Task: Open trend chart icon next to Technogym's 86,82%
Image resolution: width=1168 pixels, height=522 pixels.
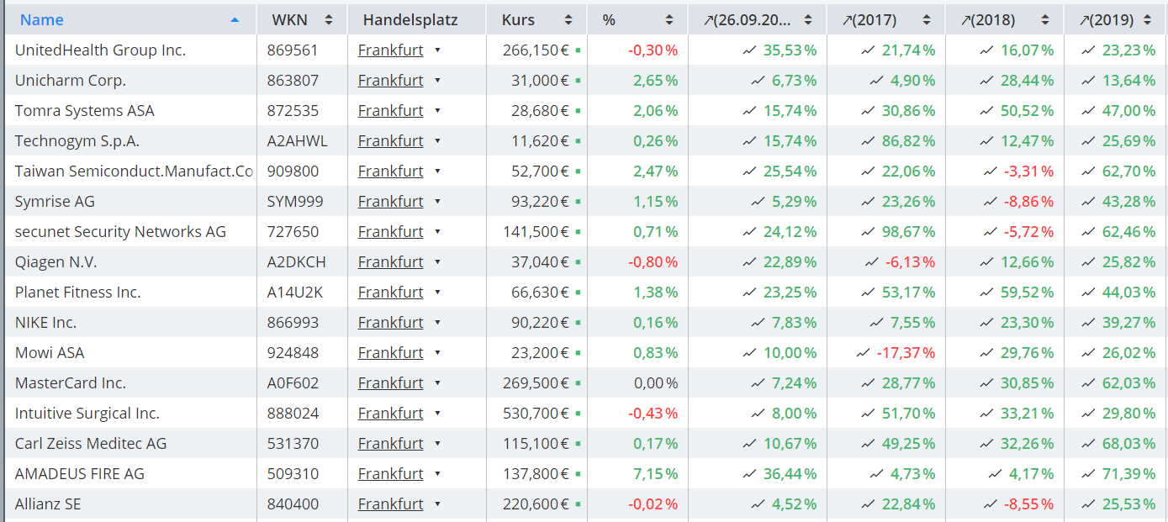Action: 868,141
